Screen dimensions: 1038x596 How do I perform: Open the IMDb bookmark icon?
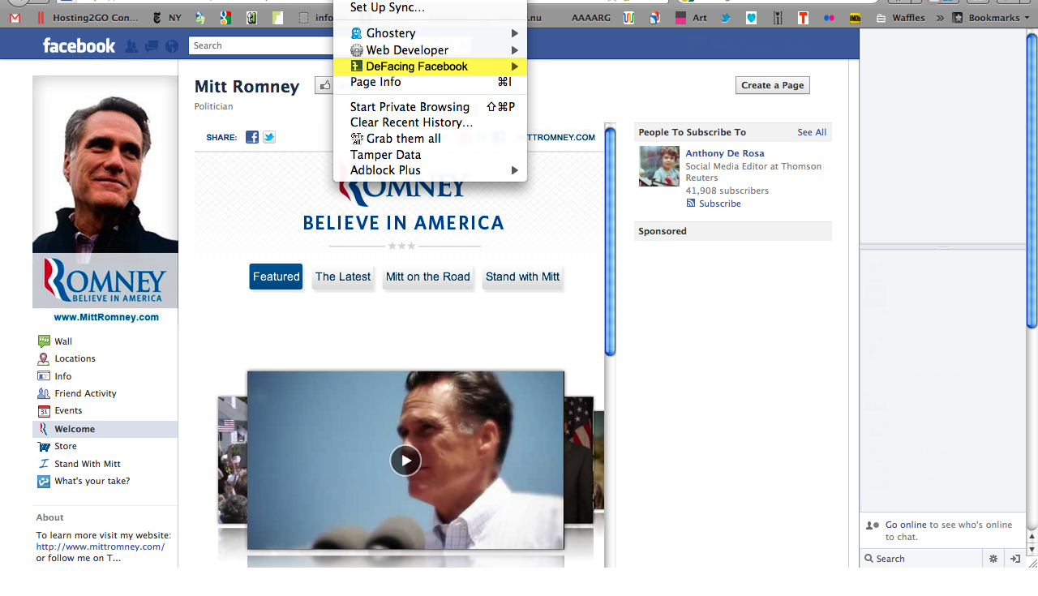pyautogui.click(x=855, y=18)
